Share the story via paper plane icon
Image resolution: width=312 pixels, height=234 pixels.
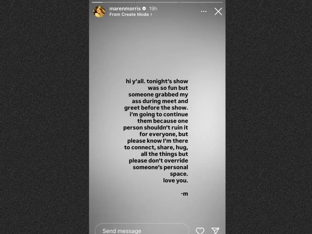coord(215,231)
